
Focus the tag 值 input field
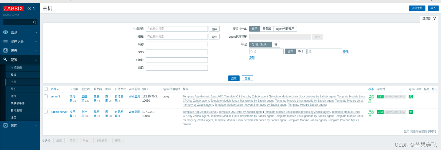pos(325,51)
